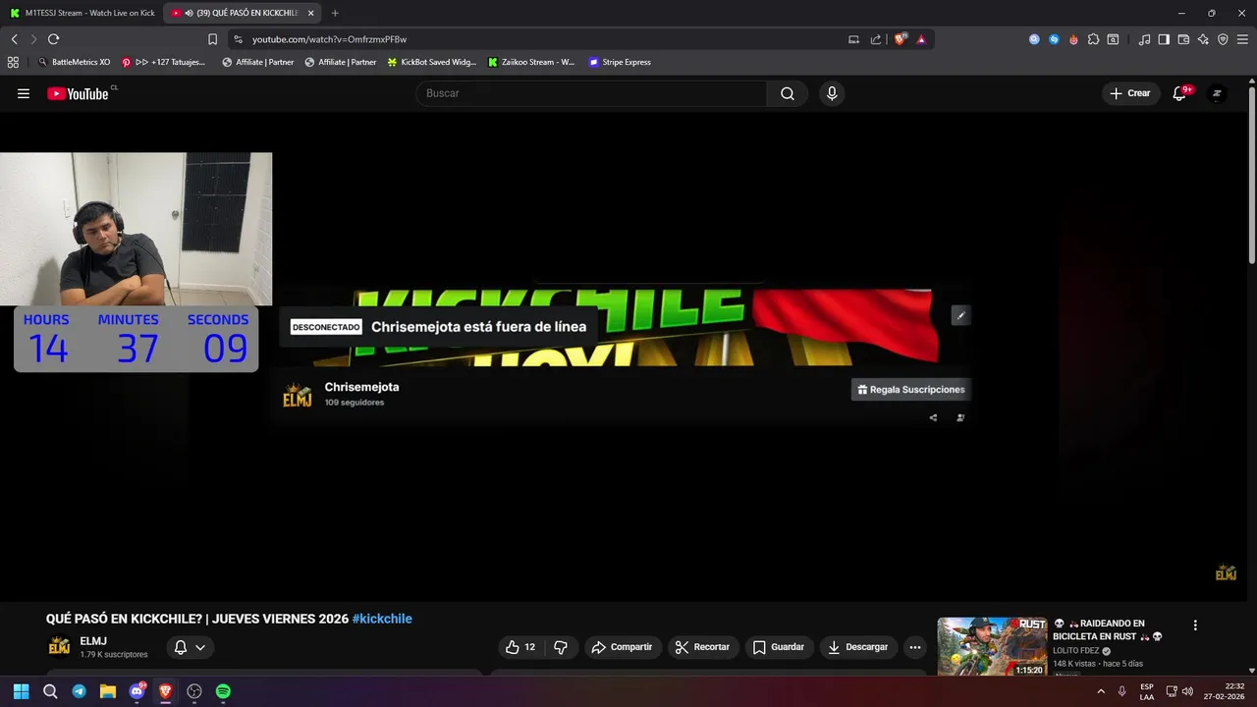Open Windows Start menu

click(21, 691)
